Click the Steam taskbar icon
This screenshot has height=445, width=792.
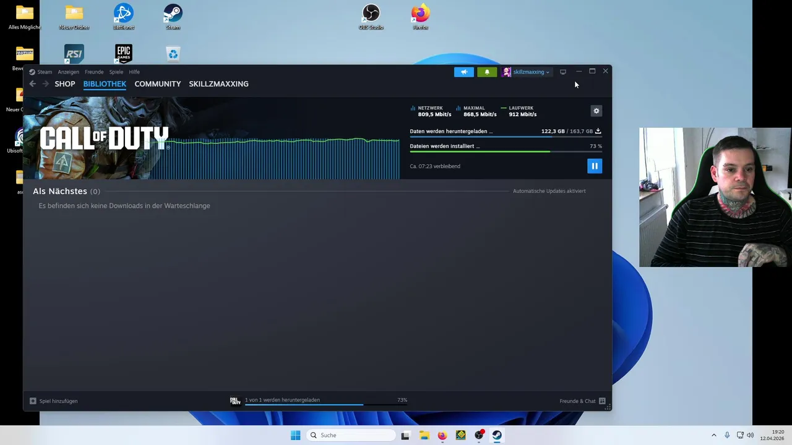pos(497,435)
